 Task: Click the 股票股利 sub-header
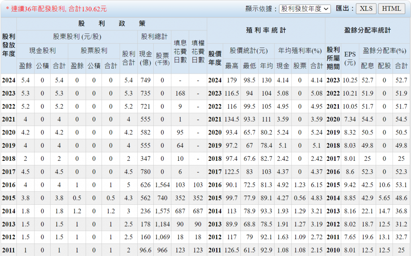[x=94, y=51]
